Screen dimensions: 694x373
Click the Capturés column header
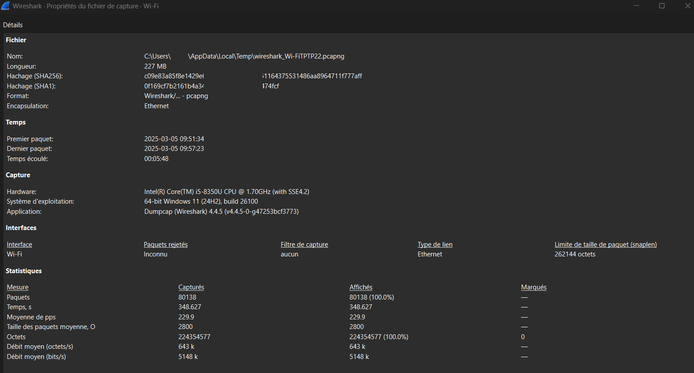[191, 287]
